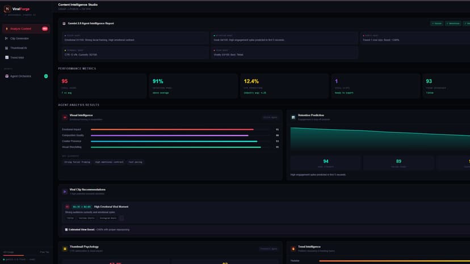The image size is (470, 264).
Task: Click the Visual Intelligence panel icon
Action: pos(65,117)
